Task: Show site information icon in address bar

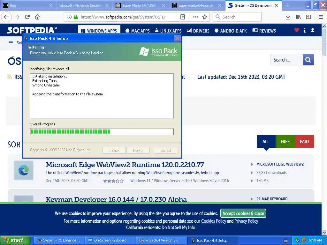Action: point(69,17)
